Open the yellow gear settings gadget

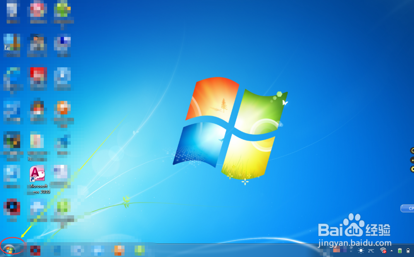(412, 169)
